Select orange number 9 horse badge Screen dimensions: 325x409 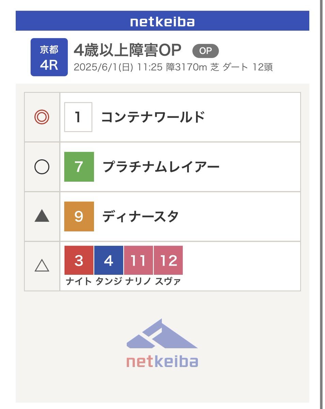(x=79, y=216)
